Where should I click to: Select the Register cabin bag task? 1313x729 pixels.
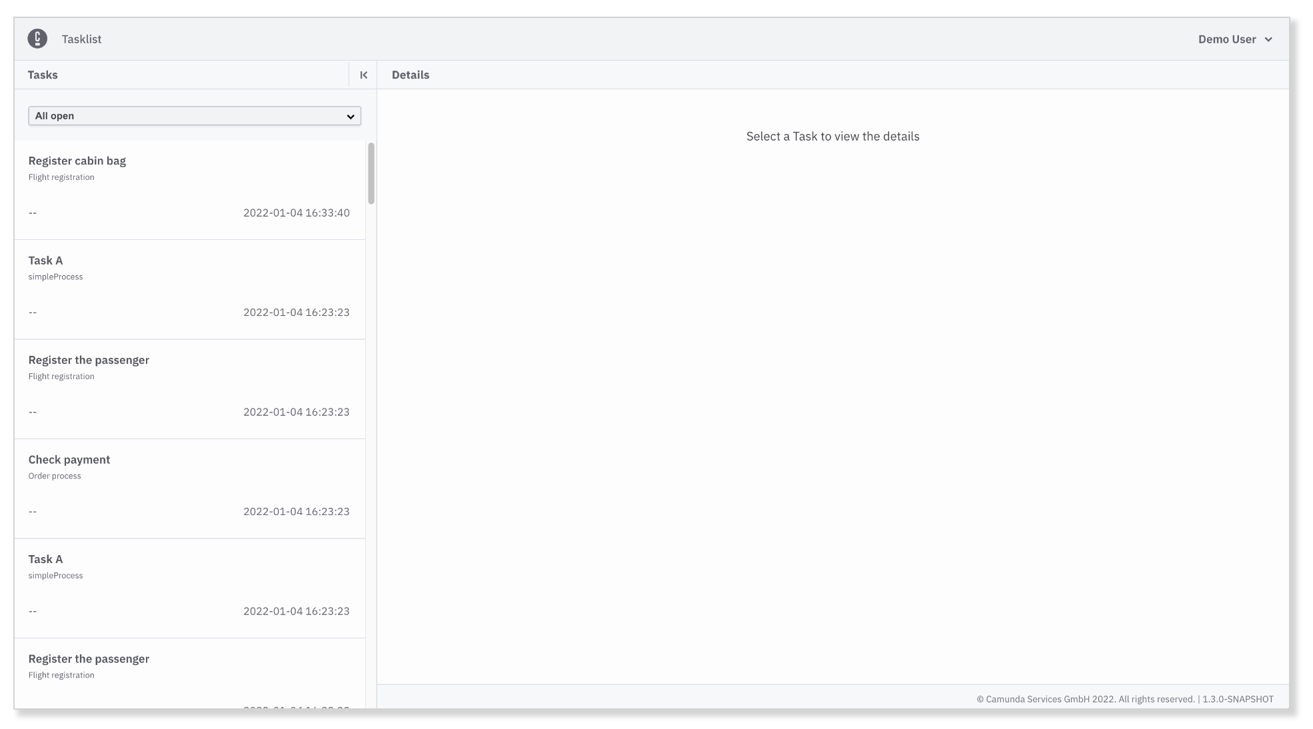(x=190, y=190)
